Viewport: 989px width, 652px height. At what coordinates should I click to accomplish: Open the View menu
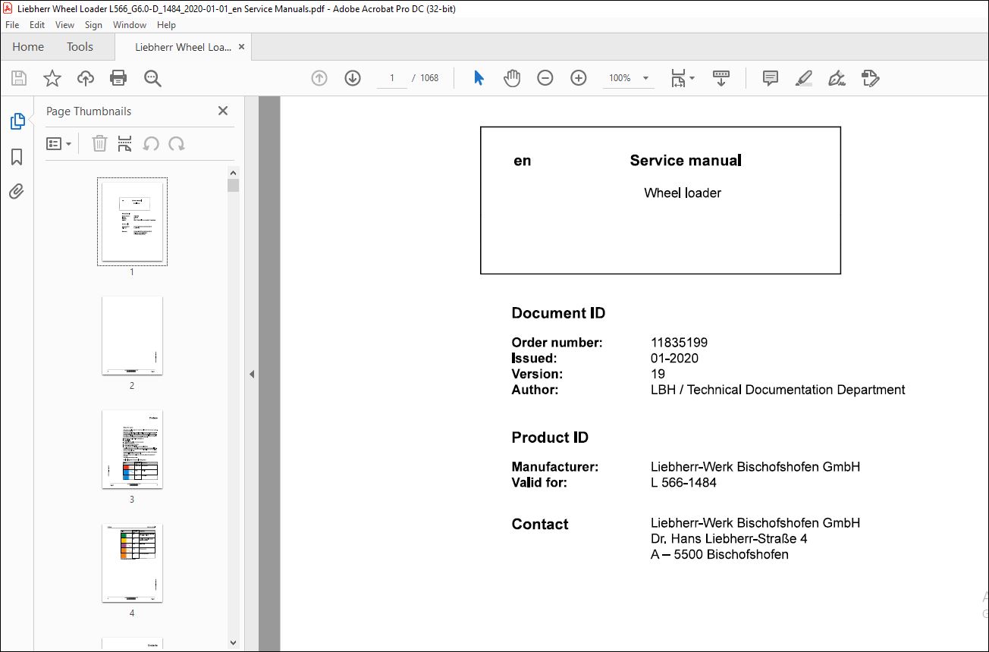pyautogui.click(x=65, y=25)
